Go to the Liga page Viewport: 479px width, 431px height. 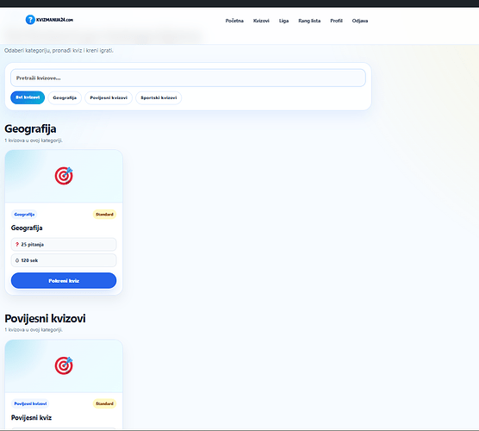283,21
